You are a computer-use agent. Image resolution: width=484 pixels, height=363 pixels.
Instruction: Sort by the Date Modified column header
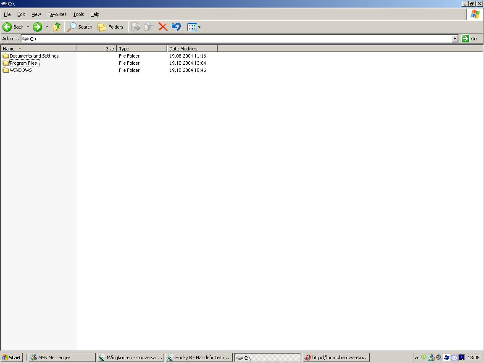tap(192, 48)
